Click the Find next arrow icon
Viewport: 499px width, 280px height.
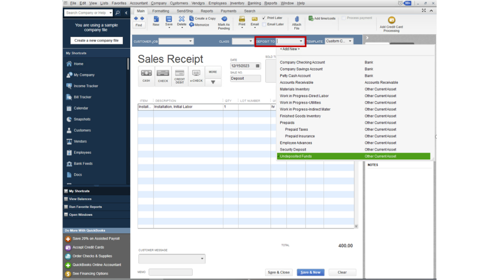142,18
